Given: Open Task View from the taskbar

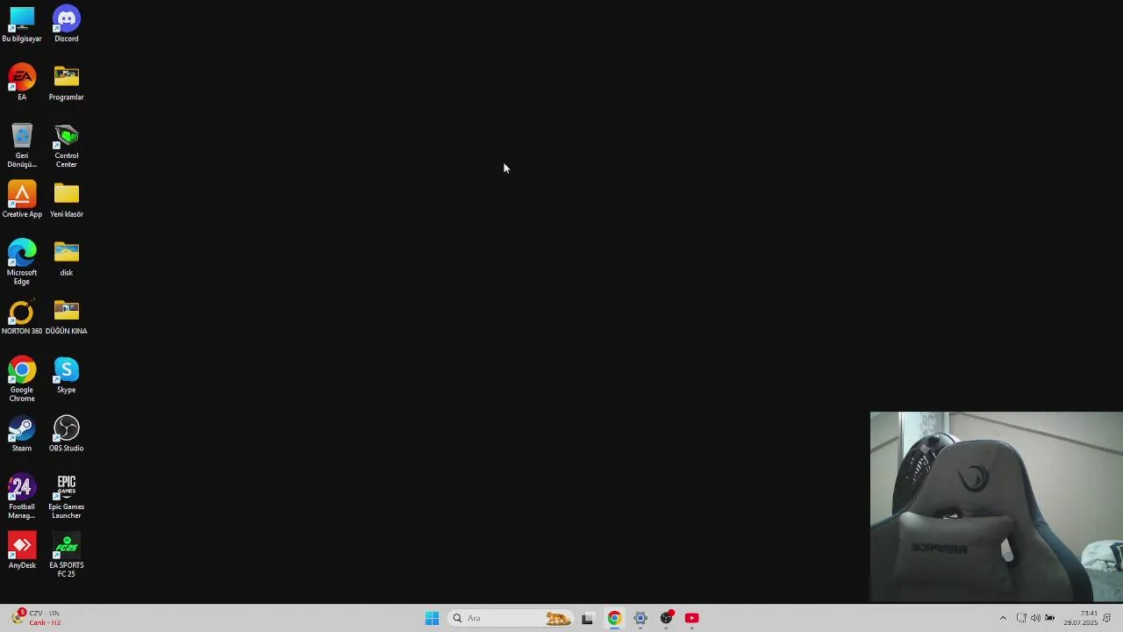Looking at the screenshot, I should (x=587, y=618).
